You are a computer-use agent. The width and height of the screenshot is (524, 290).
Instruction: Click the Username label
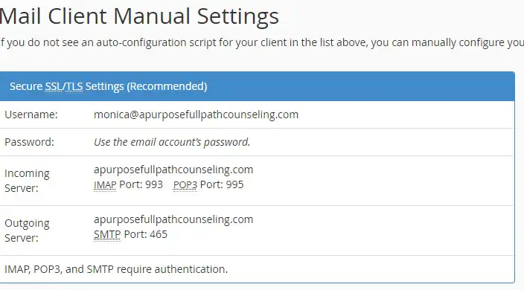[x=31, y=115]
